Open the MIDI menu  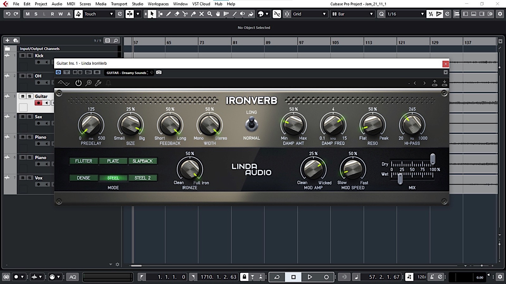tap(71, 4)
